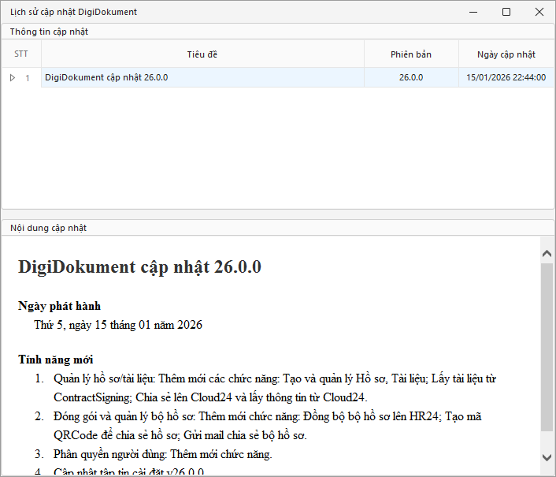Click 'Thứ 5, ngày 15 tháng 01 năm 2026' text
Image resolution: width=556 pixels, height=477 pixels.
tap(118, 325)
